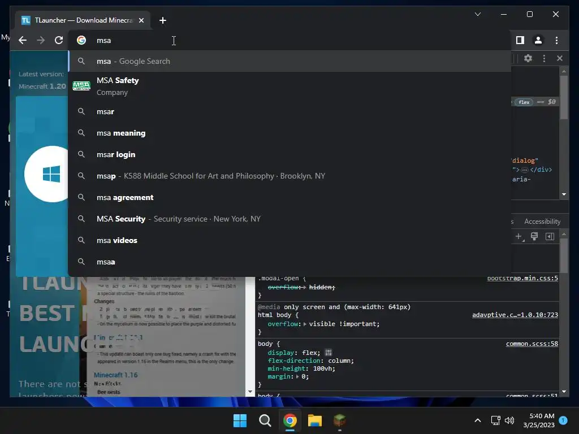Open adavptive.c…=1.0.10:723 source link
The height and width of the screenshot is (434, 579).
coord(515,315)
